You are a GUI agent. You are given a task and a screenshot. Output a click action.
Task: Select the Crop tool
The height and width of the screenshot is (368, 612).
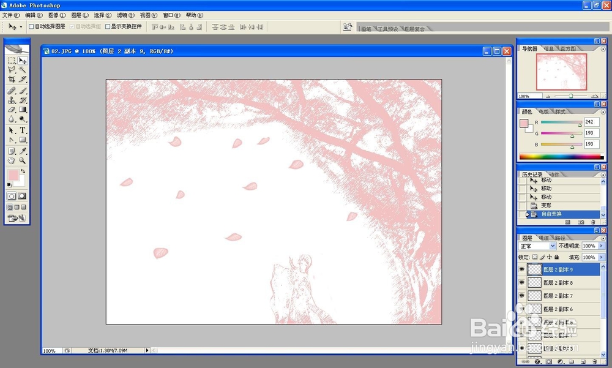coord(12,79)
